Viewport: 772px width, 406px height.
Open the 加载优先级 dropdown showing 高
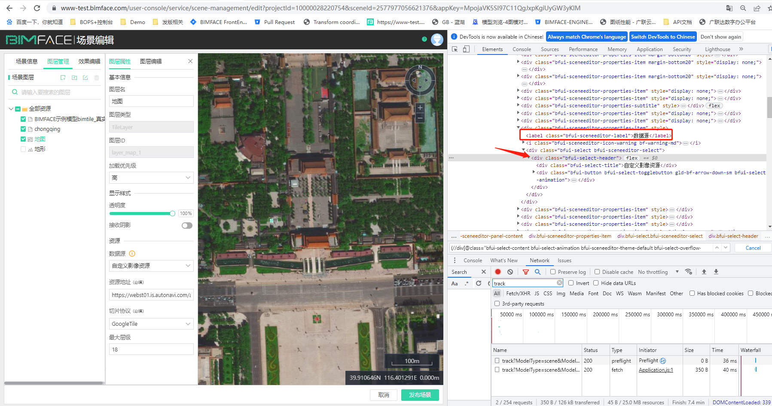pos(151,178)
